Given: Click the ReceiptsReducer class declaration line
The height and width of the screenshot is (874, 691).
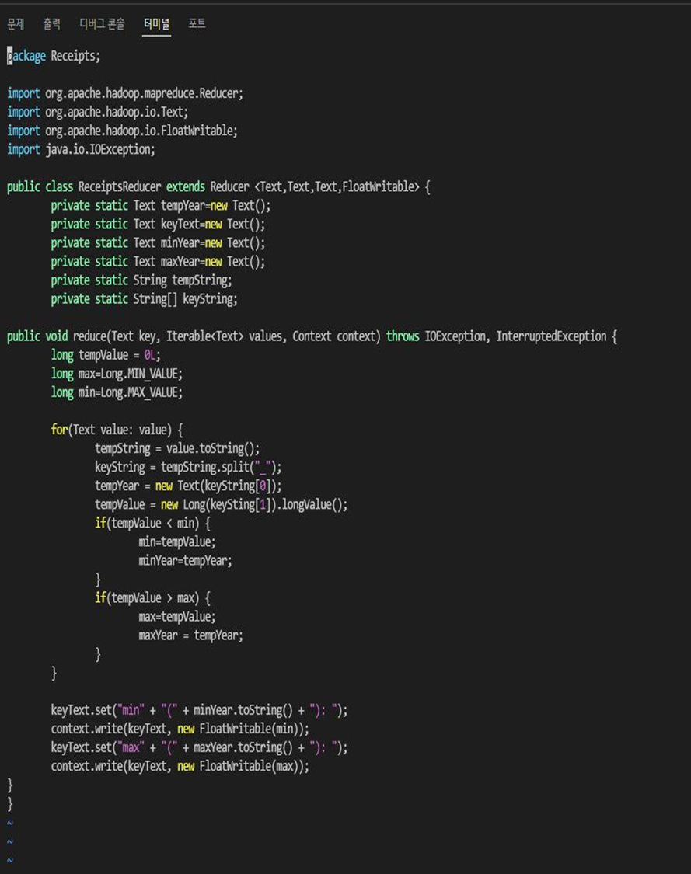Looking at the screenshot, I should (218, 186).
